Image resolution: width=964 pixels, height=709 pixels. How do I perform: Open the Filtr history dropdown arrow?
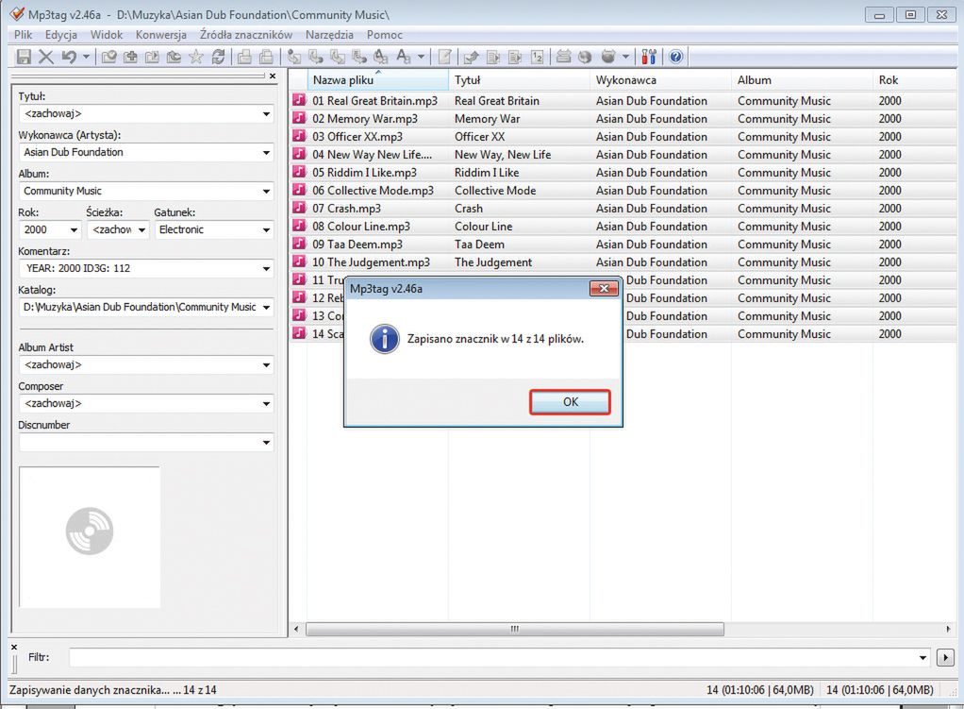tap(922, 658)
